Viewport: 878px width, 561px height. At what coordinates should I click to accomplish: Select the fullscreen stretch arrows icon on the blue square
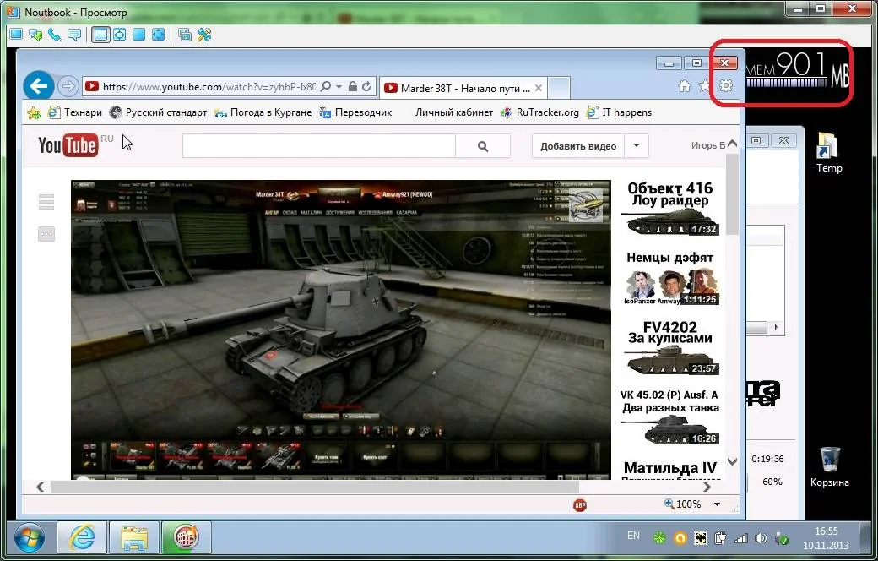point(159,35)
